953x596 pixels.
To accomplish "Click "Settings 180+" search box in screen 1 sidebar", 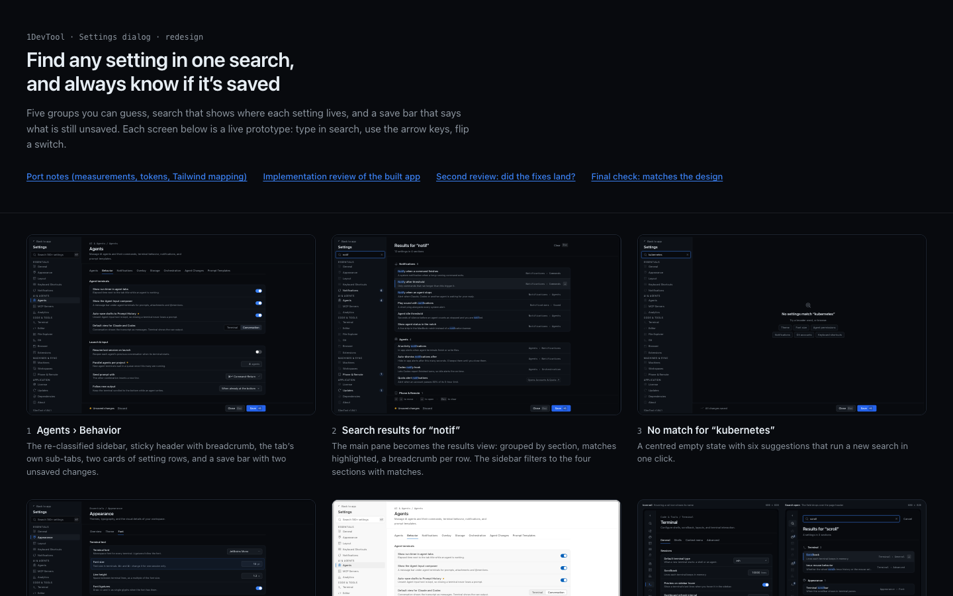I will [x=55, y=254].
